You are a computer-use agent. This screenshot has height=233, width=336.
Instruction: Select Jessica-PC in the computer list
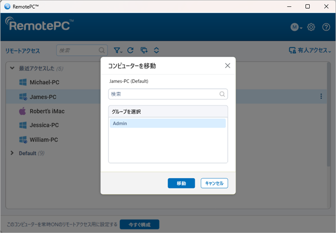44,125
